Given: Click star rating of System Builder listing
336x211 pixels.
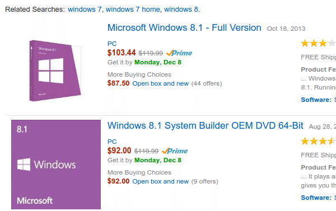Looking at the screenshot, I should point(318,142).
